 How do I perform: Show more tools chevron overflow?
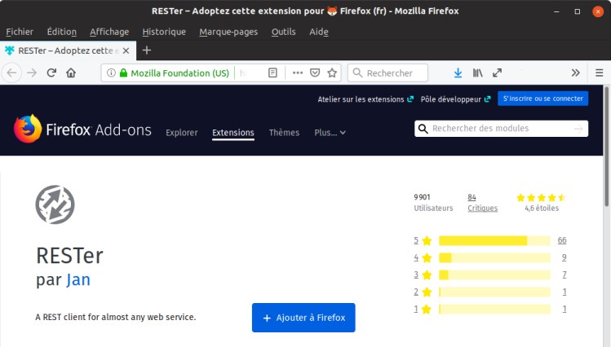point(575,72)
